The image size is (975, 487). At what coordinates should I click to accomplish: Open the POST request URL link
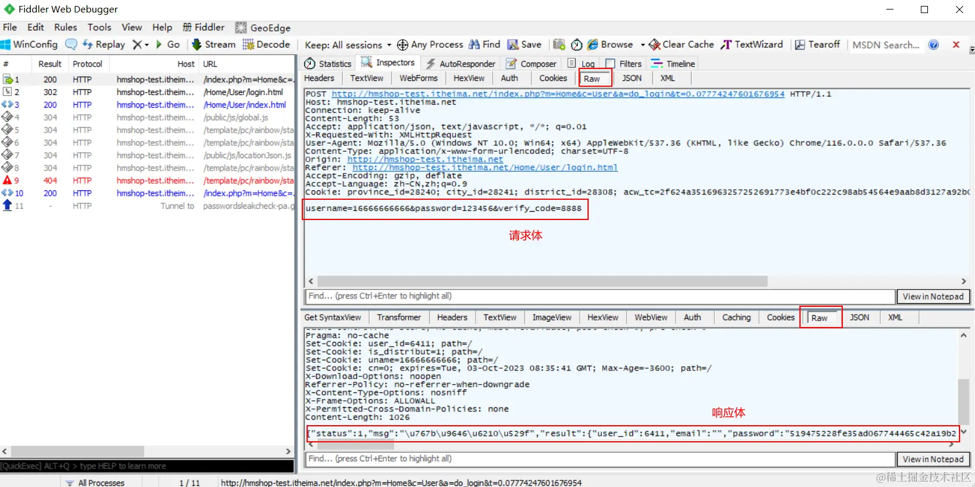558,94
